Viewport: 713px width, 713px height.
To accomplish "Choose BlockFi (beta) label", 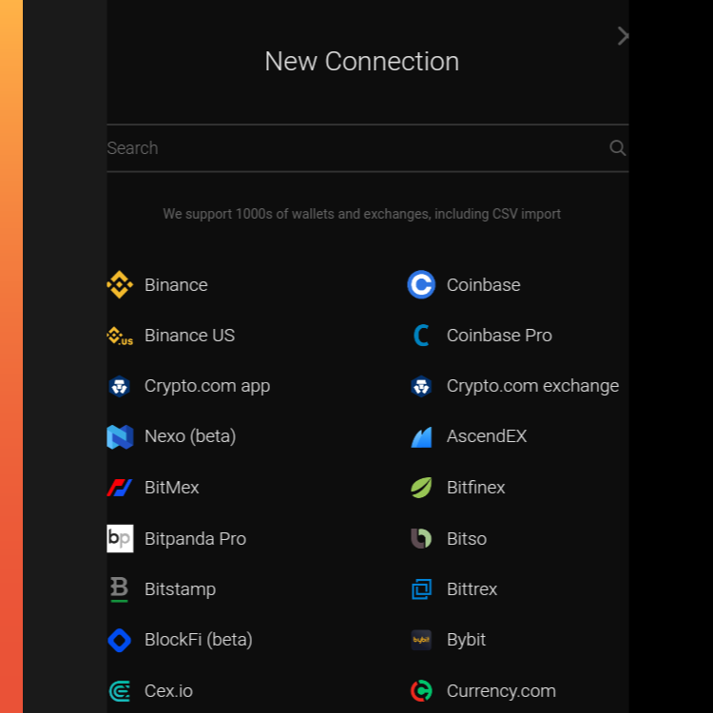I will pyautogui.click(x=199, y=640).
